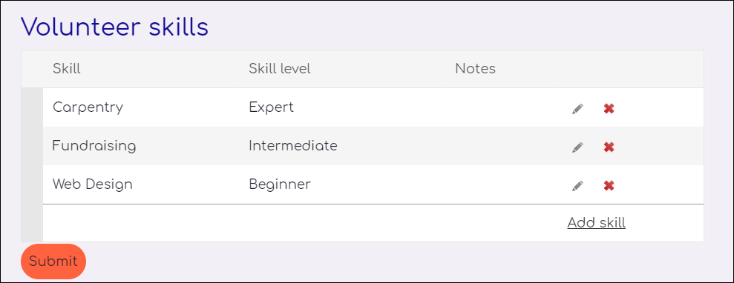Select the Carpentry skill name cell

click(140, 107)
